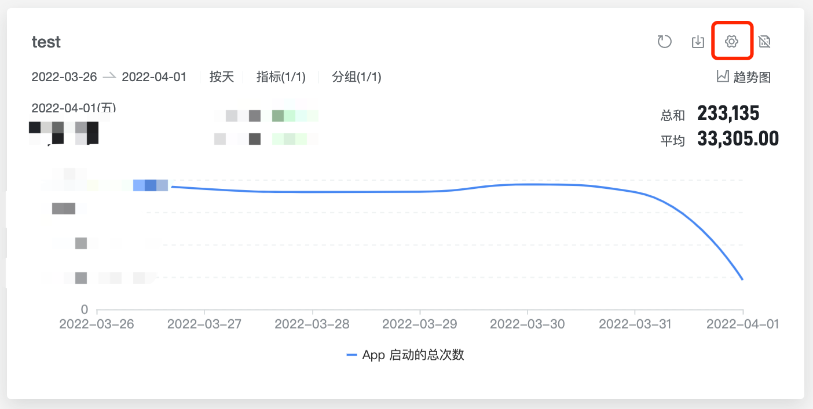The height and width of the screenshot is (409, 813).
Task: Click the refresh icon to reload data
Action: click(x=664, y=42)
